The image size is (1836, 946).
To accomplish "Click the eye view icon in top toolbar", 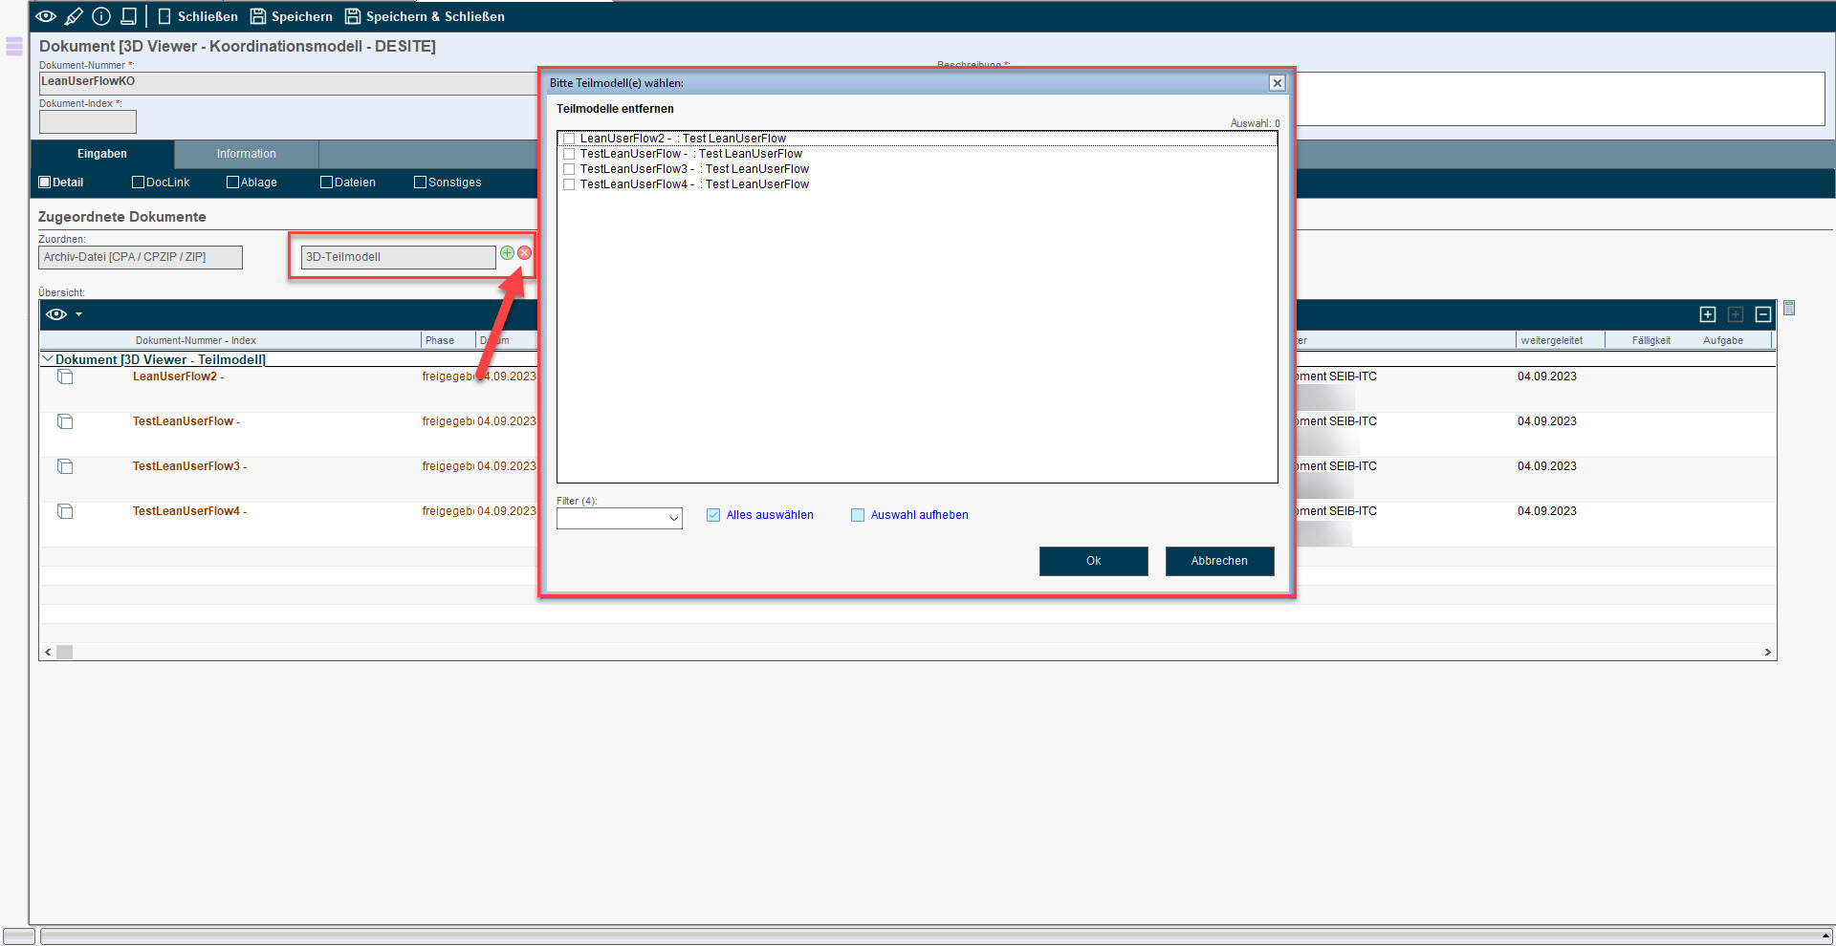I will click(x=46, y=16).
